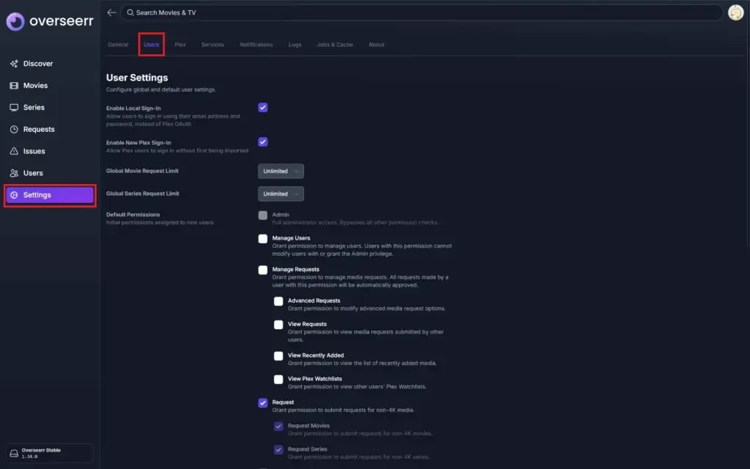This screenshot has height=469, width=750.
Task: Open the user avatar menu
Action: click(x=735, y=12)
